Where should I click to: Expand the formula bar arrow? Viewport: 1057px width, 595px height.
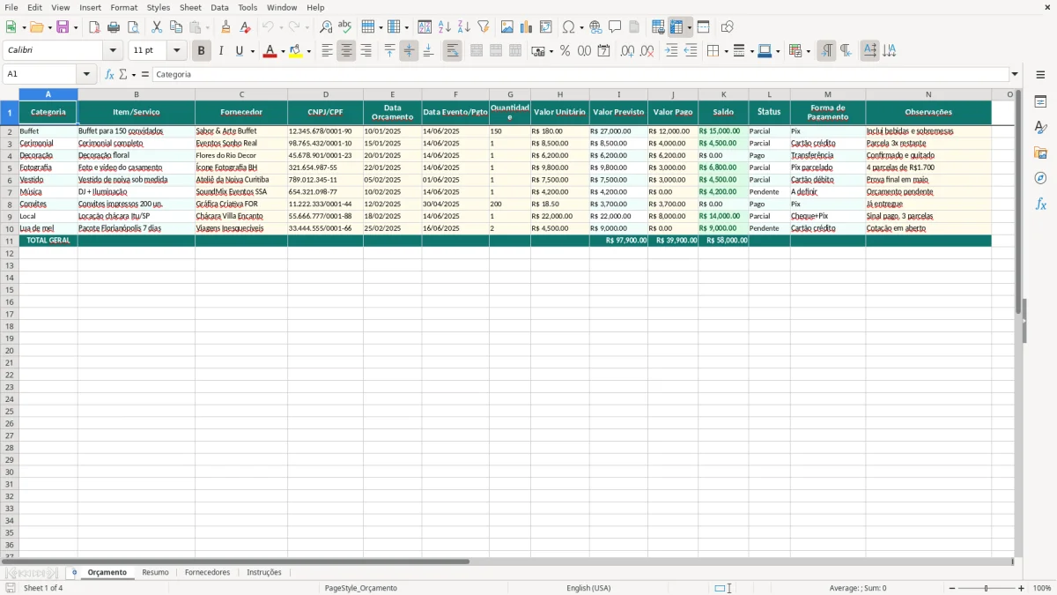pyautogui.click(x=1015, y=75)
